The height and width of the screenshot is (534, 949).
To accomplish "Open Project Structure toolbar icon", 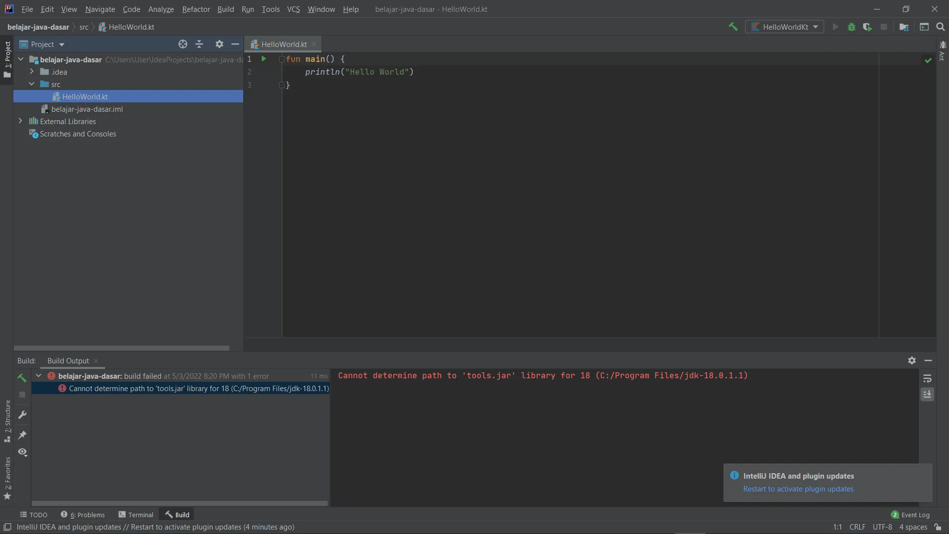I will (904, 27).
